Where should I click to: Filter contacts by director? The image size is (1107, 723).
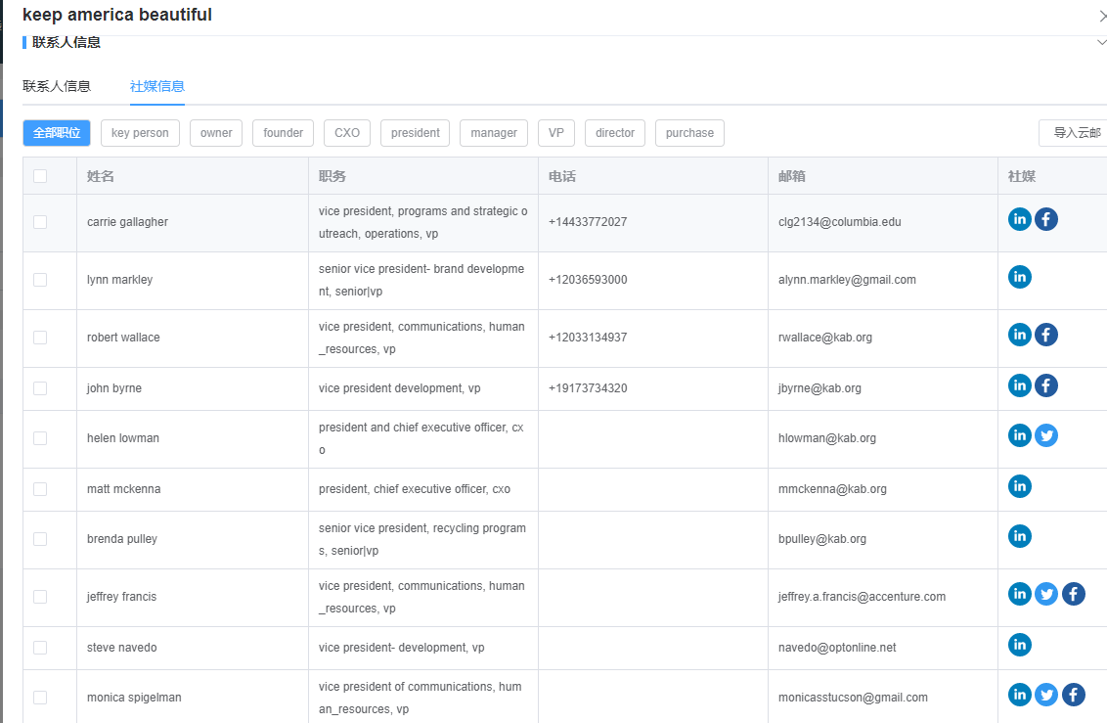click(x=615, y=133)
